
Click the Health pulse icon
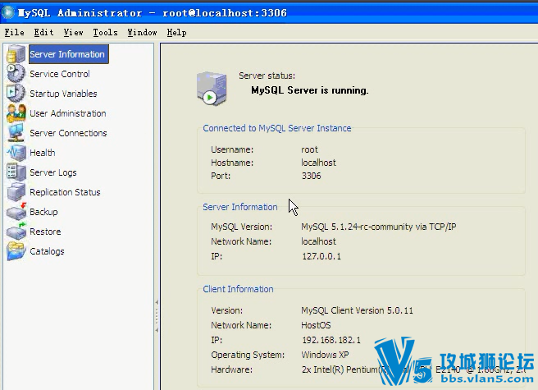[16, 153]
